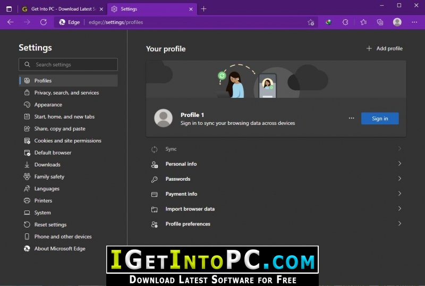The width and height of the screenshot is (425, 286).
Task: Click the Payment info card icon
Action: (155, 194)
